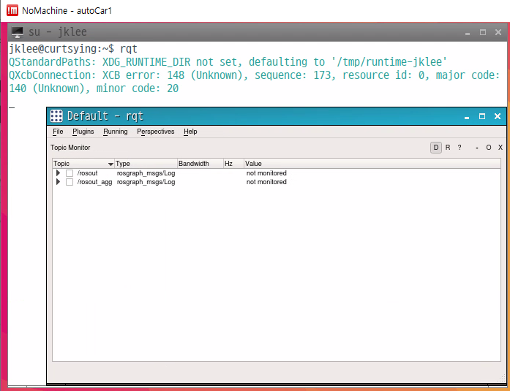The width and height of the screenshot is (510, 391).
Task: Undock Topic Monitor with the O icon
Action: (x=488, y=148)
